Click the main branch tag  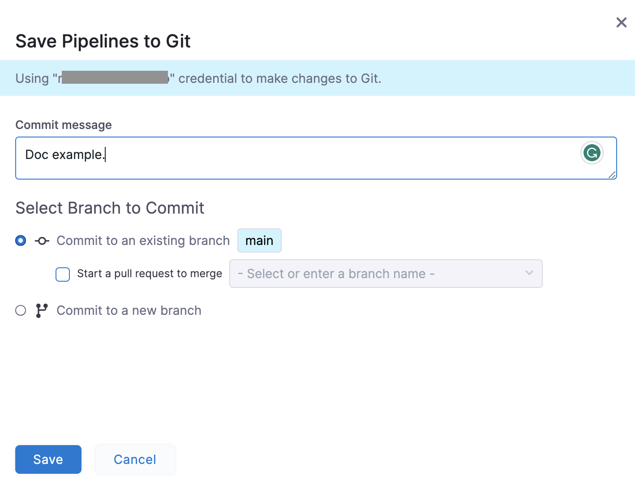point(259,241)
